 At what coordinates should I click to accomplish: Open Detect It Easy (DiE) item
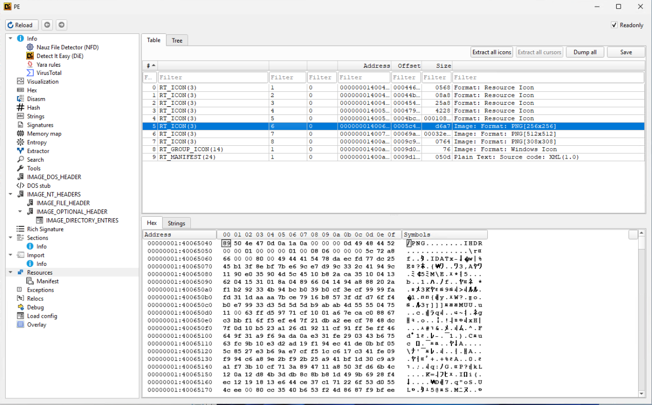pyautogui.click(x=60, y=56)
